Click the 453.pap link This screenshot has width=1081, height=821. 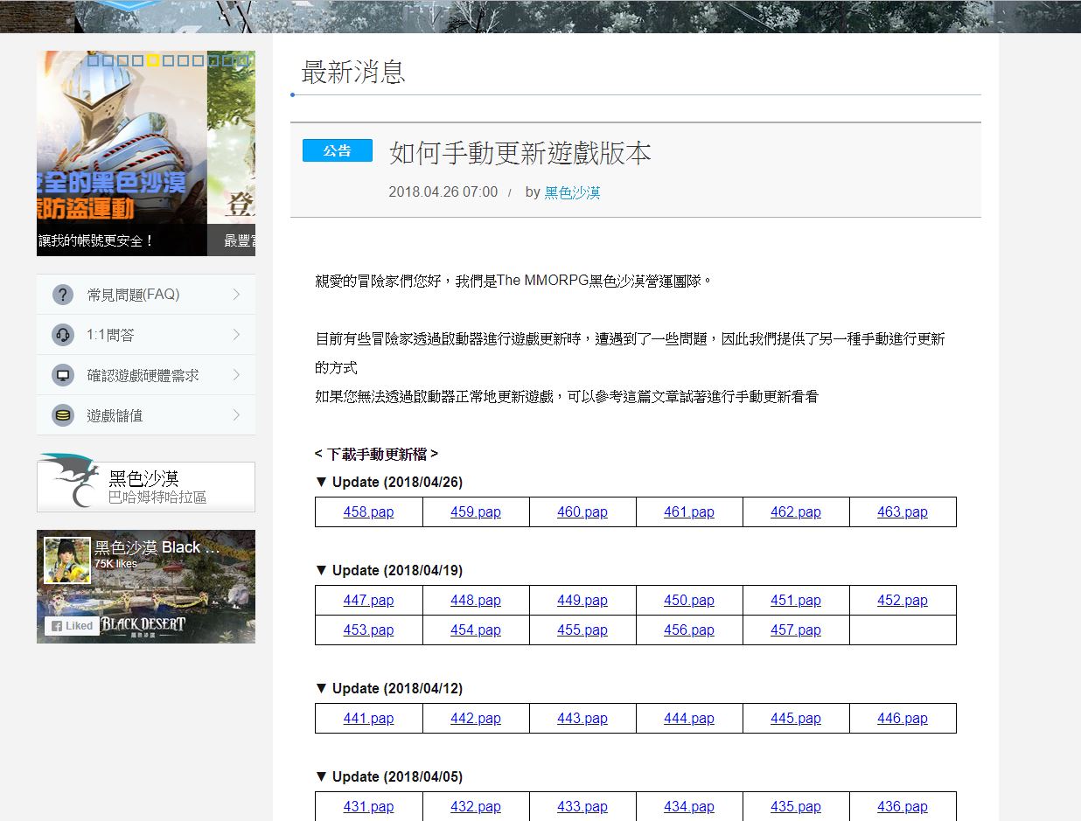pyautogui.click(x=369, y=630)
